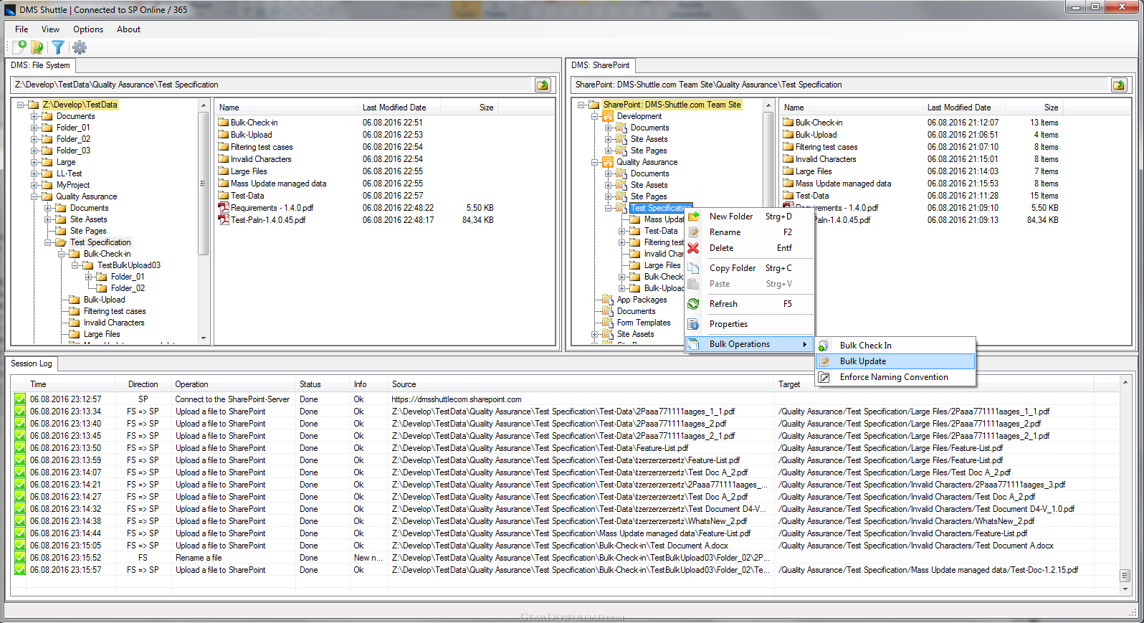Click the folder with green arrow toolbar icon
This screenshot has width=1144, height=623.
(37, 47)
